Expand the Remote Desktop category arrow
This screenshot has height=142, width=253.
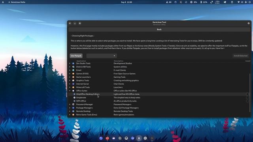point(70,111)
